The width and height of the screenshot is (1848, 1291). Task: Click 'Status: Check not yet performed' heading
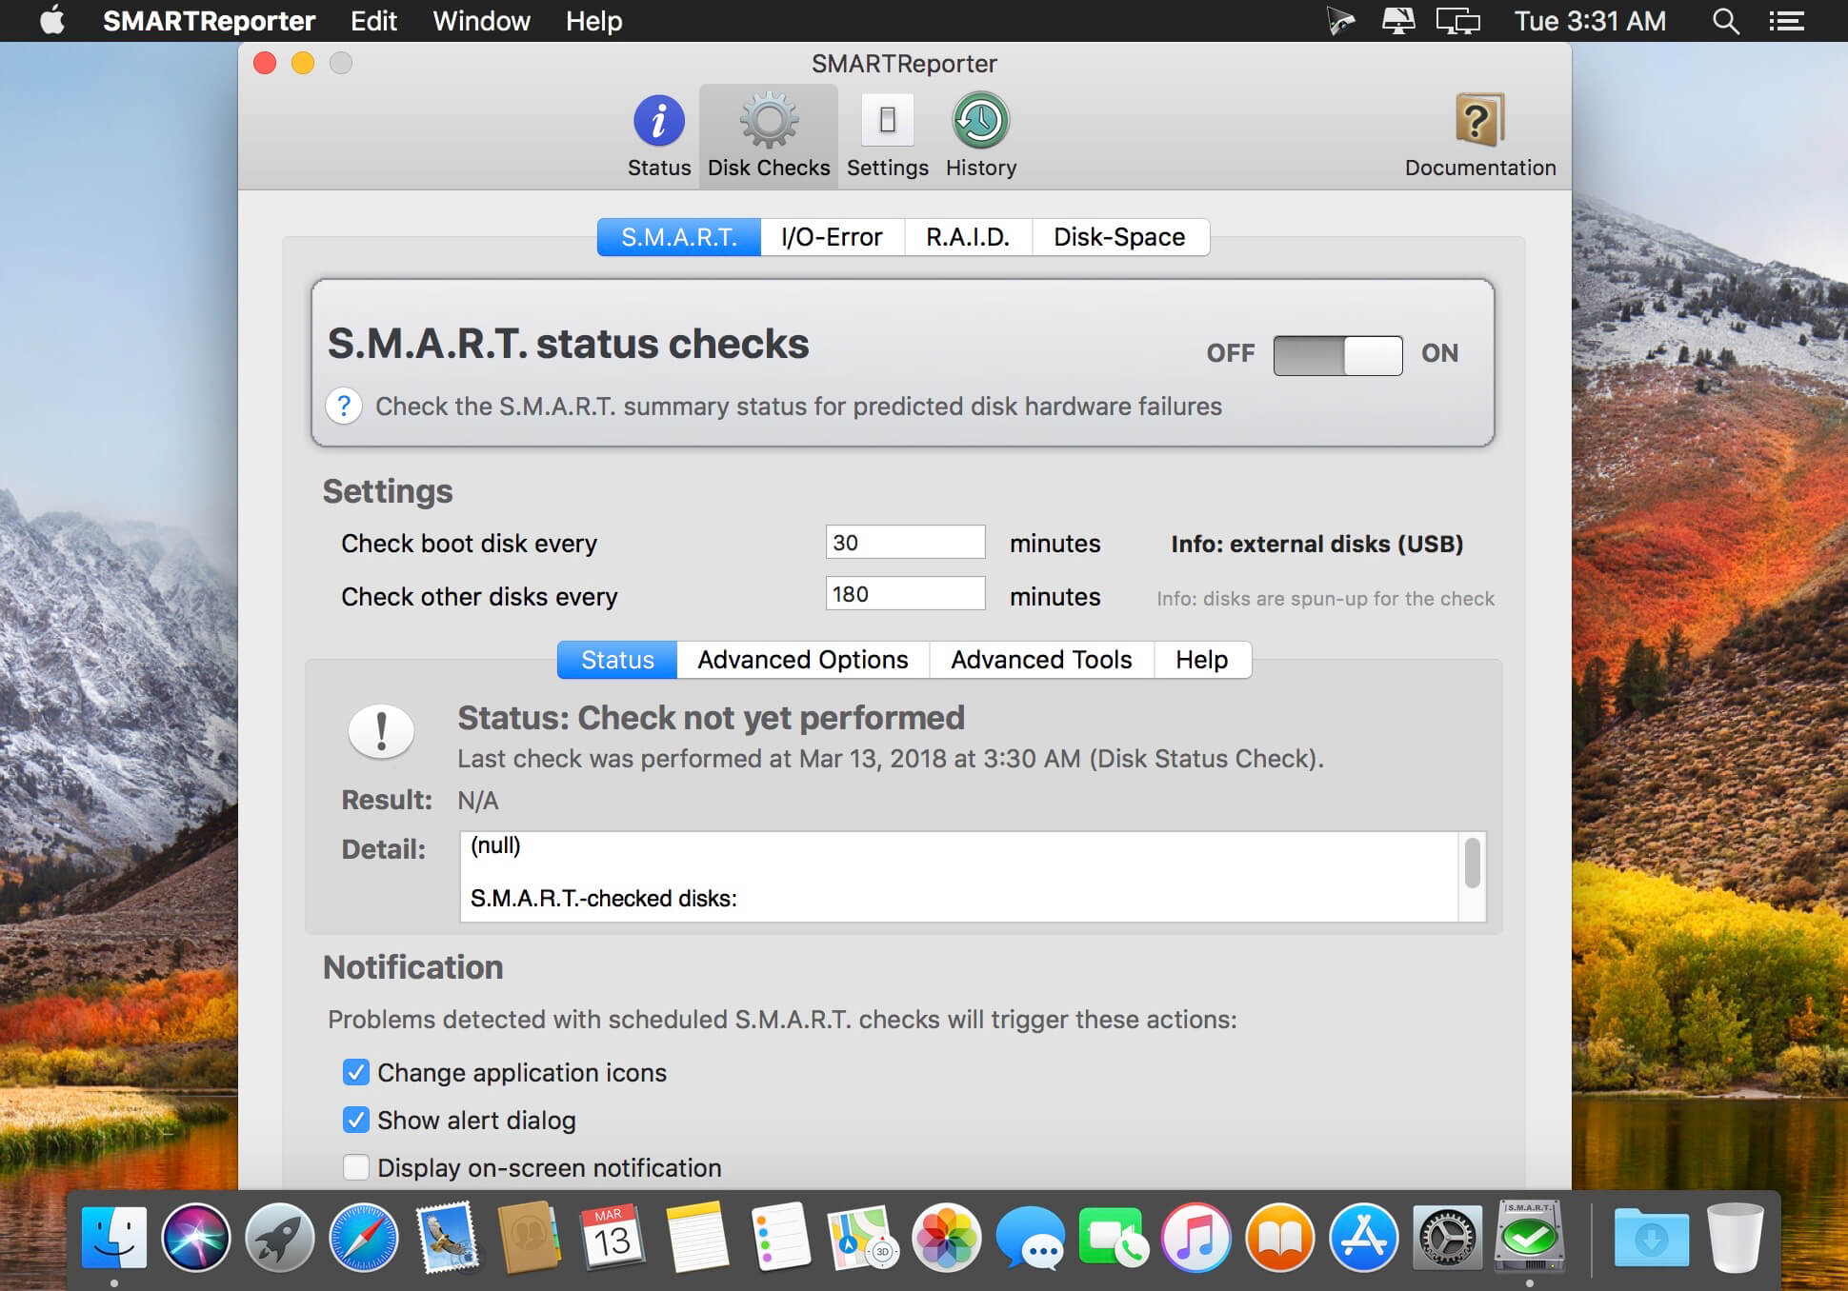pos(711,717)
